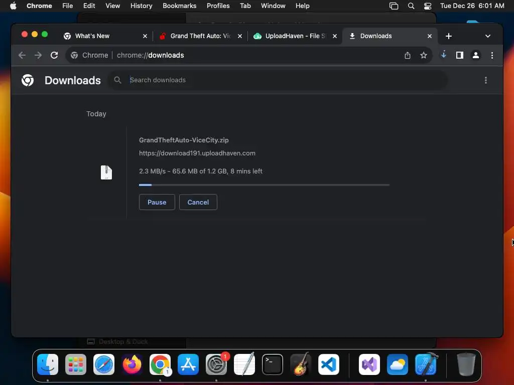
Task: Open the Window menu
Action: (x=273, y=6)
